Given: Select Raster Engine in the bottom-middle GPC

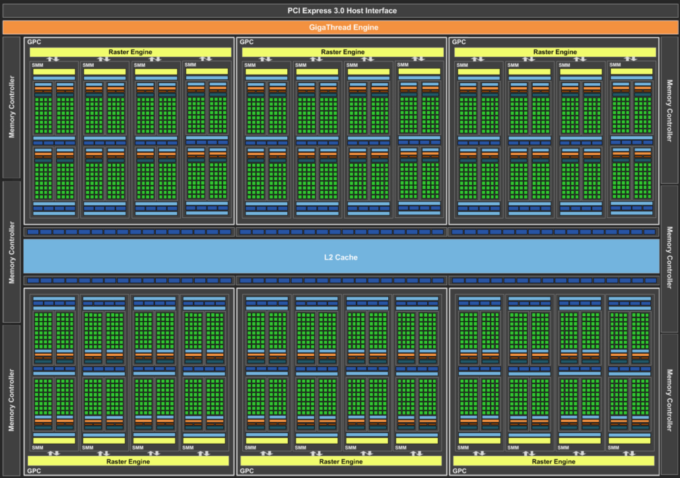Looking at the screenshot, I should (341, 461).
